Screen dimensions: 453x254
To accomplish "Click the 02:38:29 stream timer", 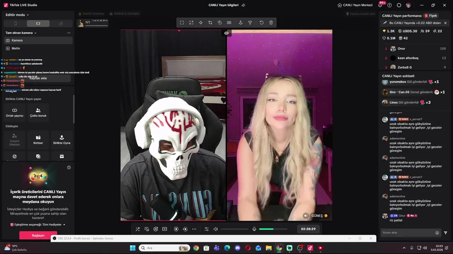I will click(308, 229).
